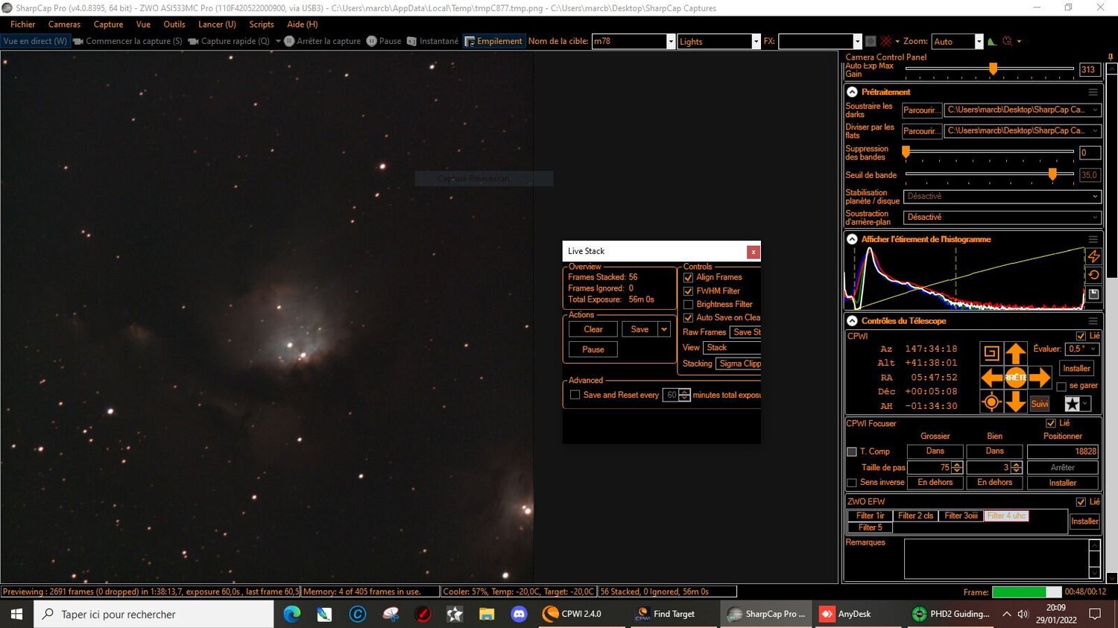The height and width of the screenshot is (628, 1118).
Task: Click the Suivi tracking button
Action: pyautogui.click(x=1040, y=404)
